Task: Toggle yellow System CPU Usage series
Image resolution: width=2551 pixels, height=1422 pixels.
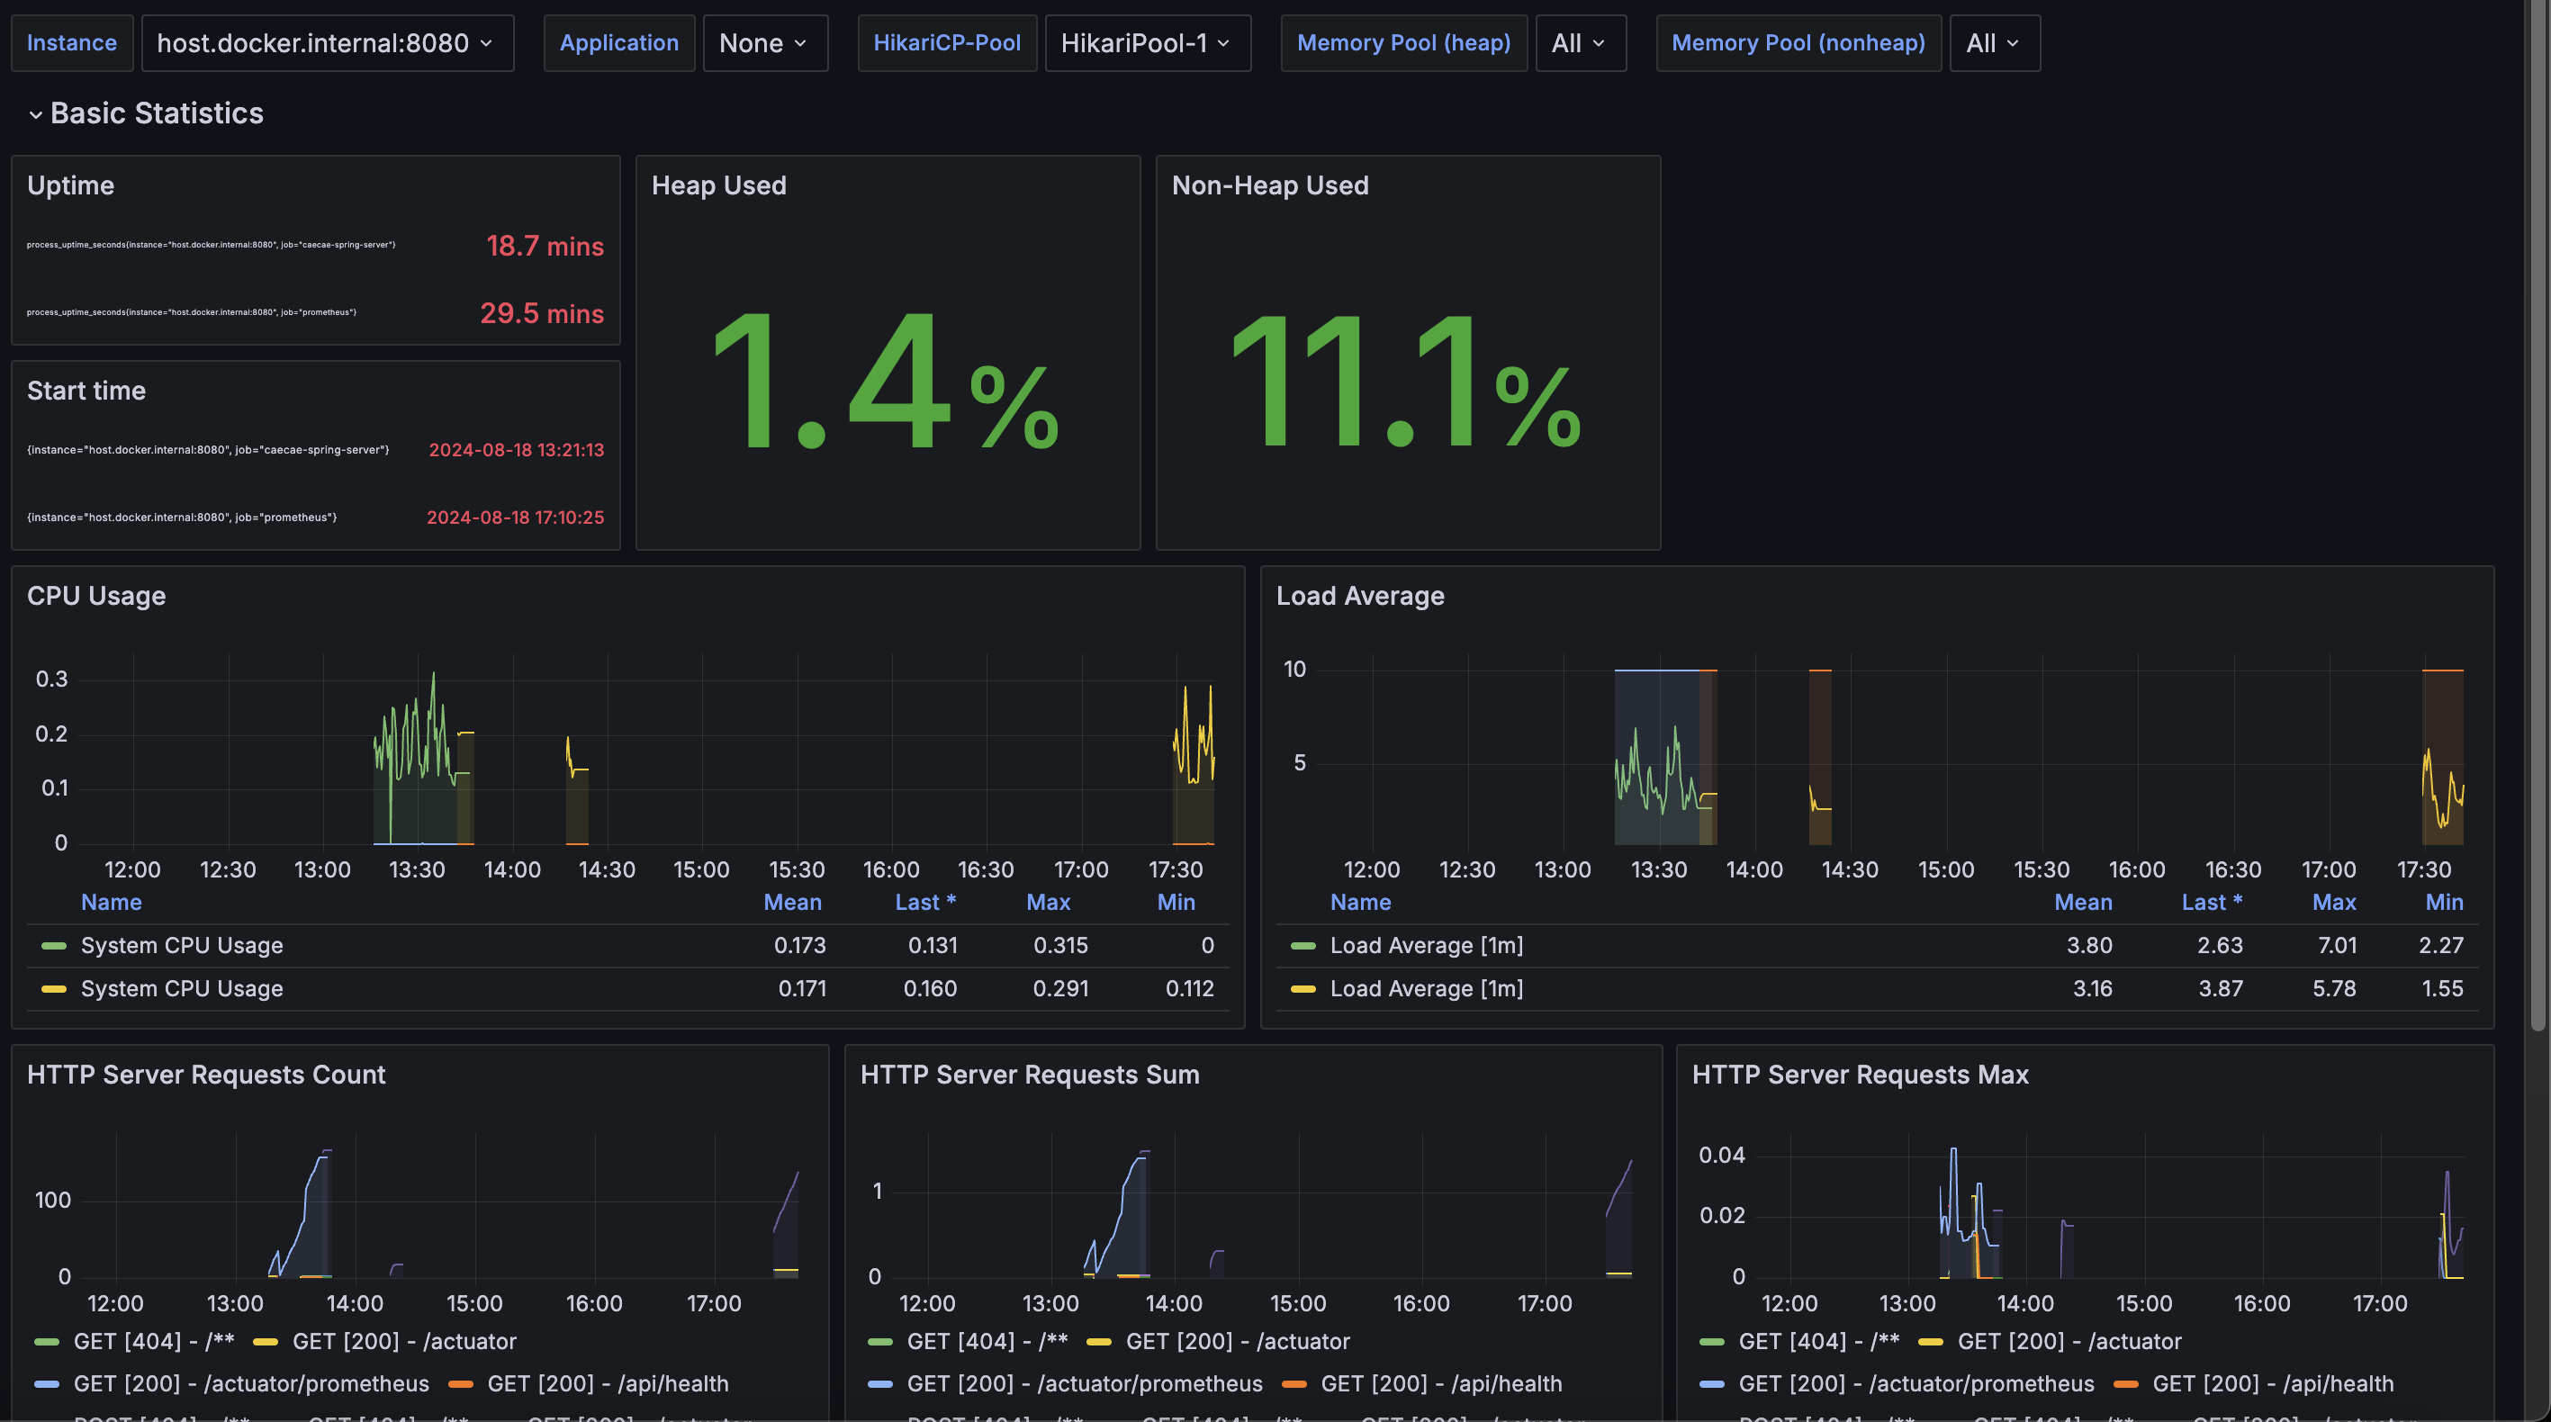Action: (x=182, y=989)
